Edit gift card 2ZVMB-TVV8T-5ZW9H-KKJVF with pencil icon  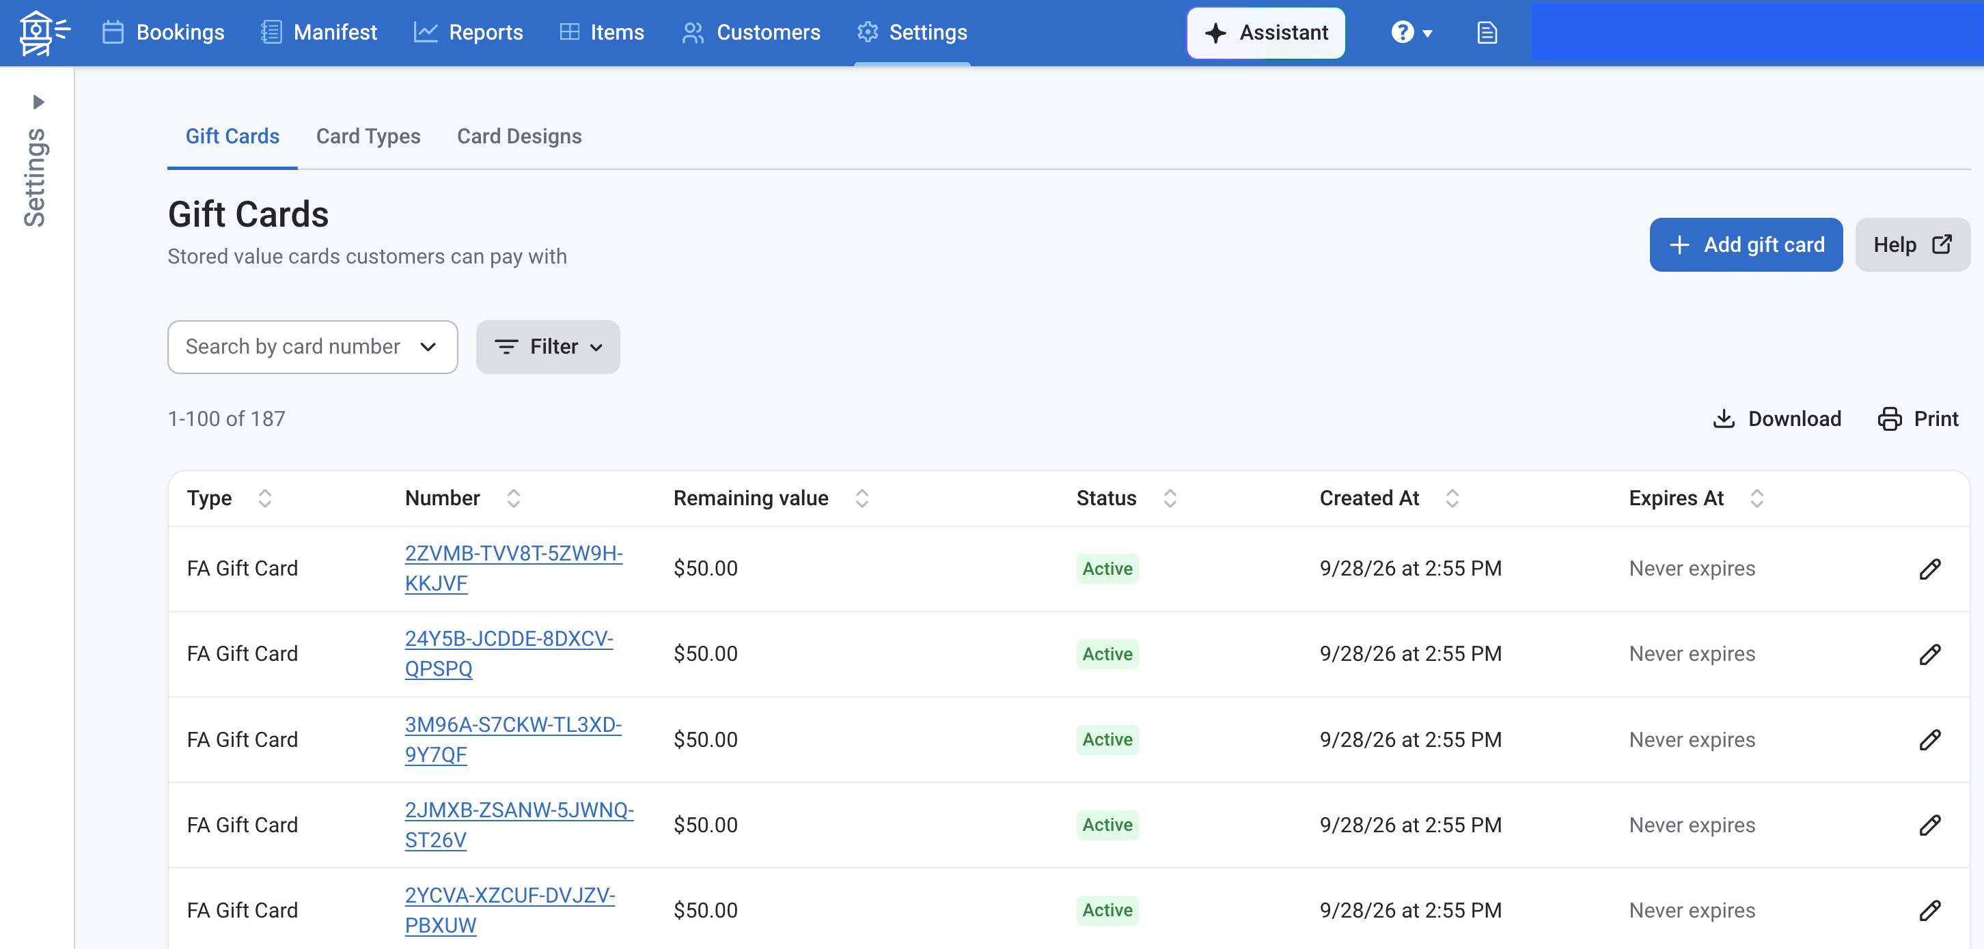tap(1929, 569)
